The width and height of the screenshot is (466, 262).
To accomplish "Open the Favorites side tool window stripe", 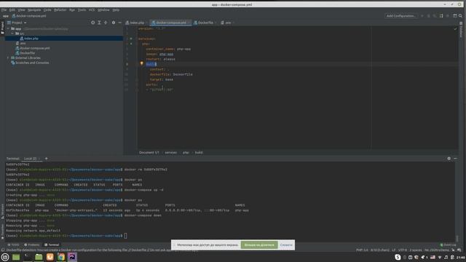I will (2, 231).
